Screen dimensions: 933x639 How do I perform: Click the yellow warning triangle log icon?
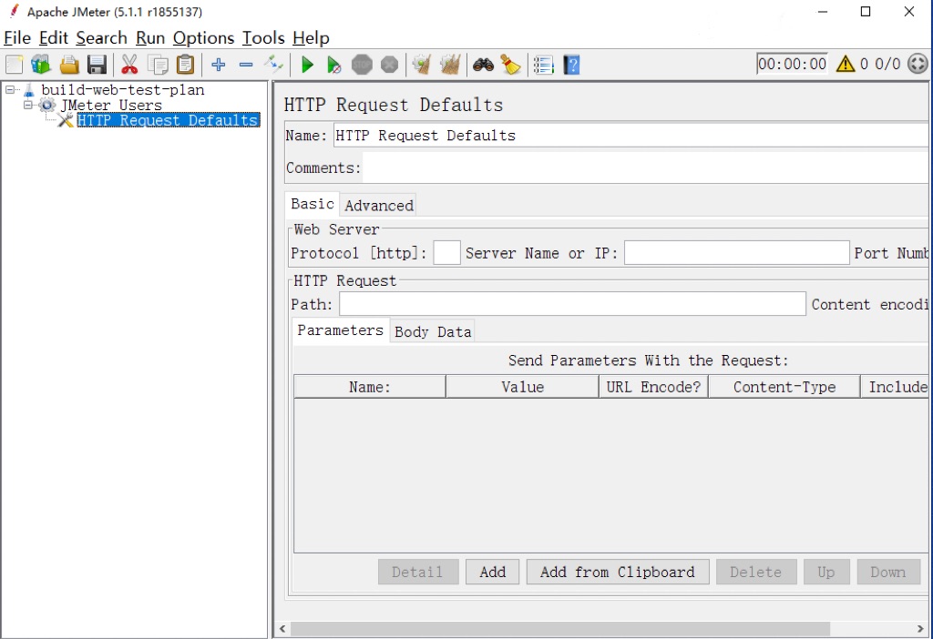pos(845,64)
